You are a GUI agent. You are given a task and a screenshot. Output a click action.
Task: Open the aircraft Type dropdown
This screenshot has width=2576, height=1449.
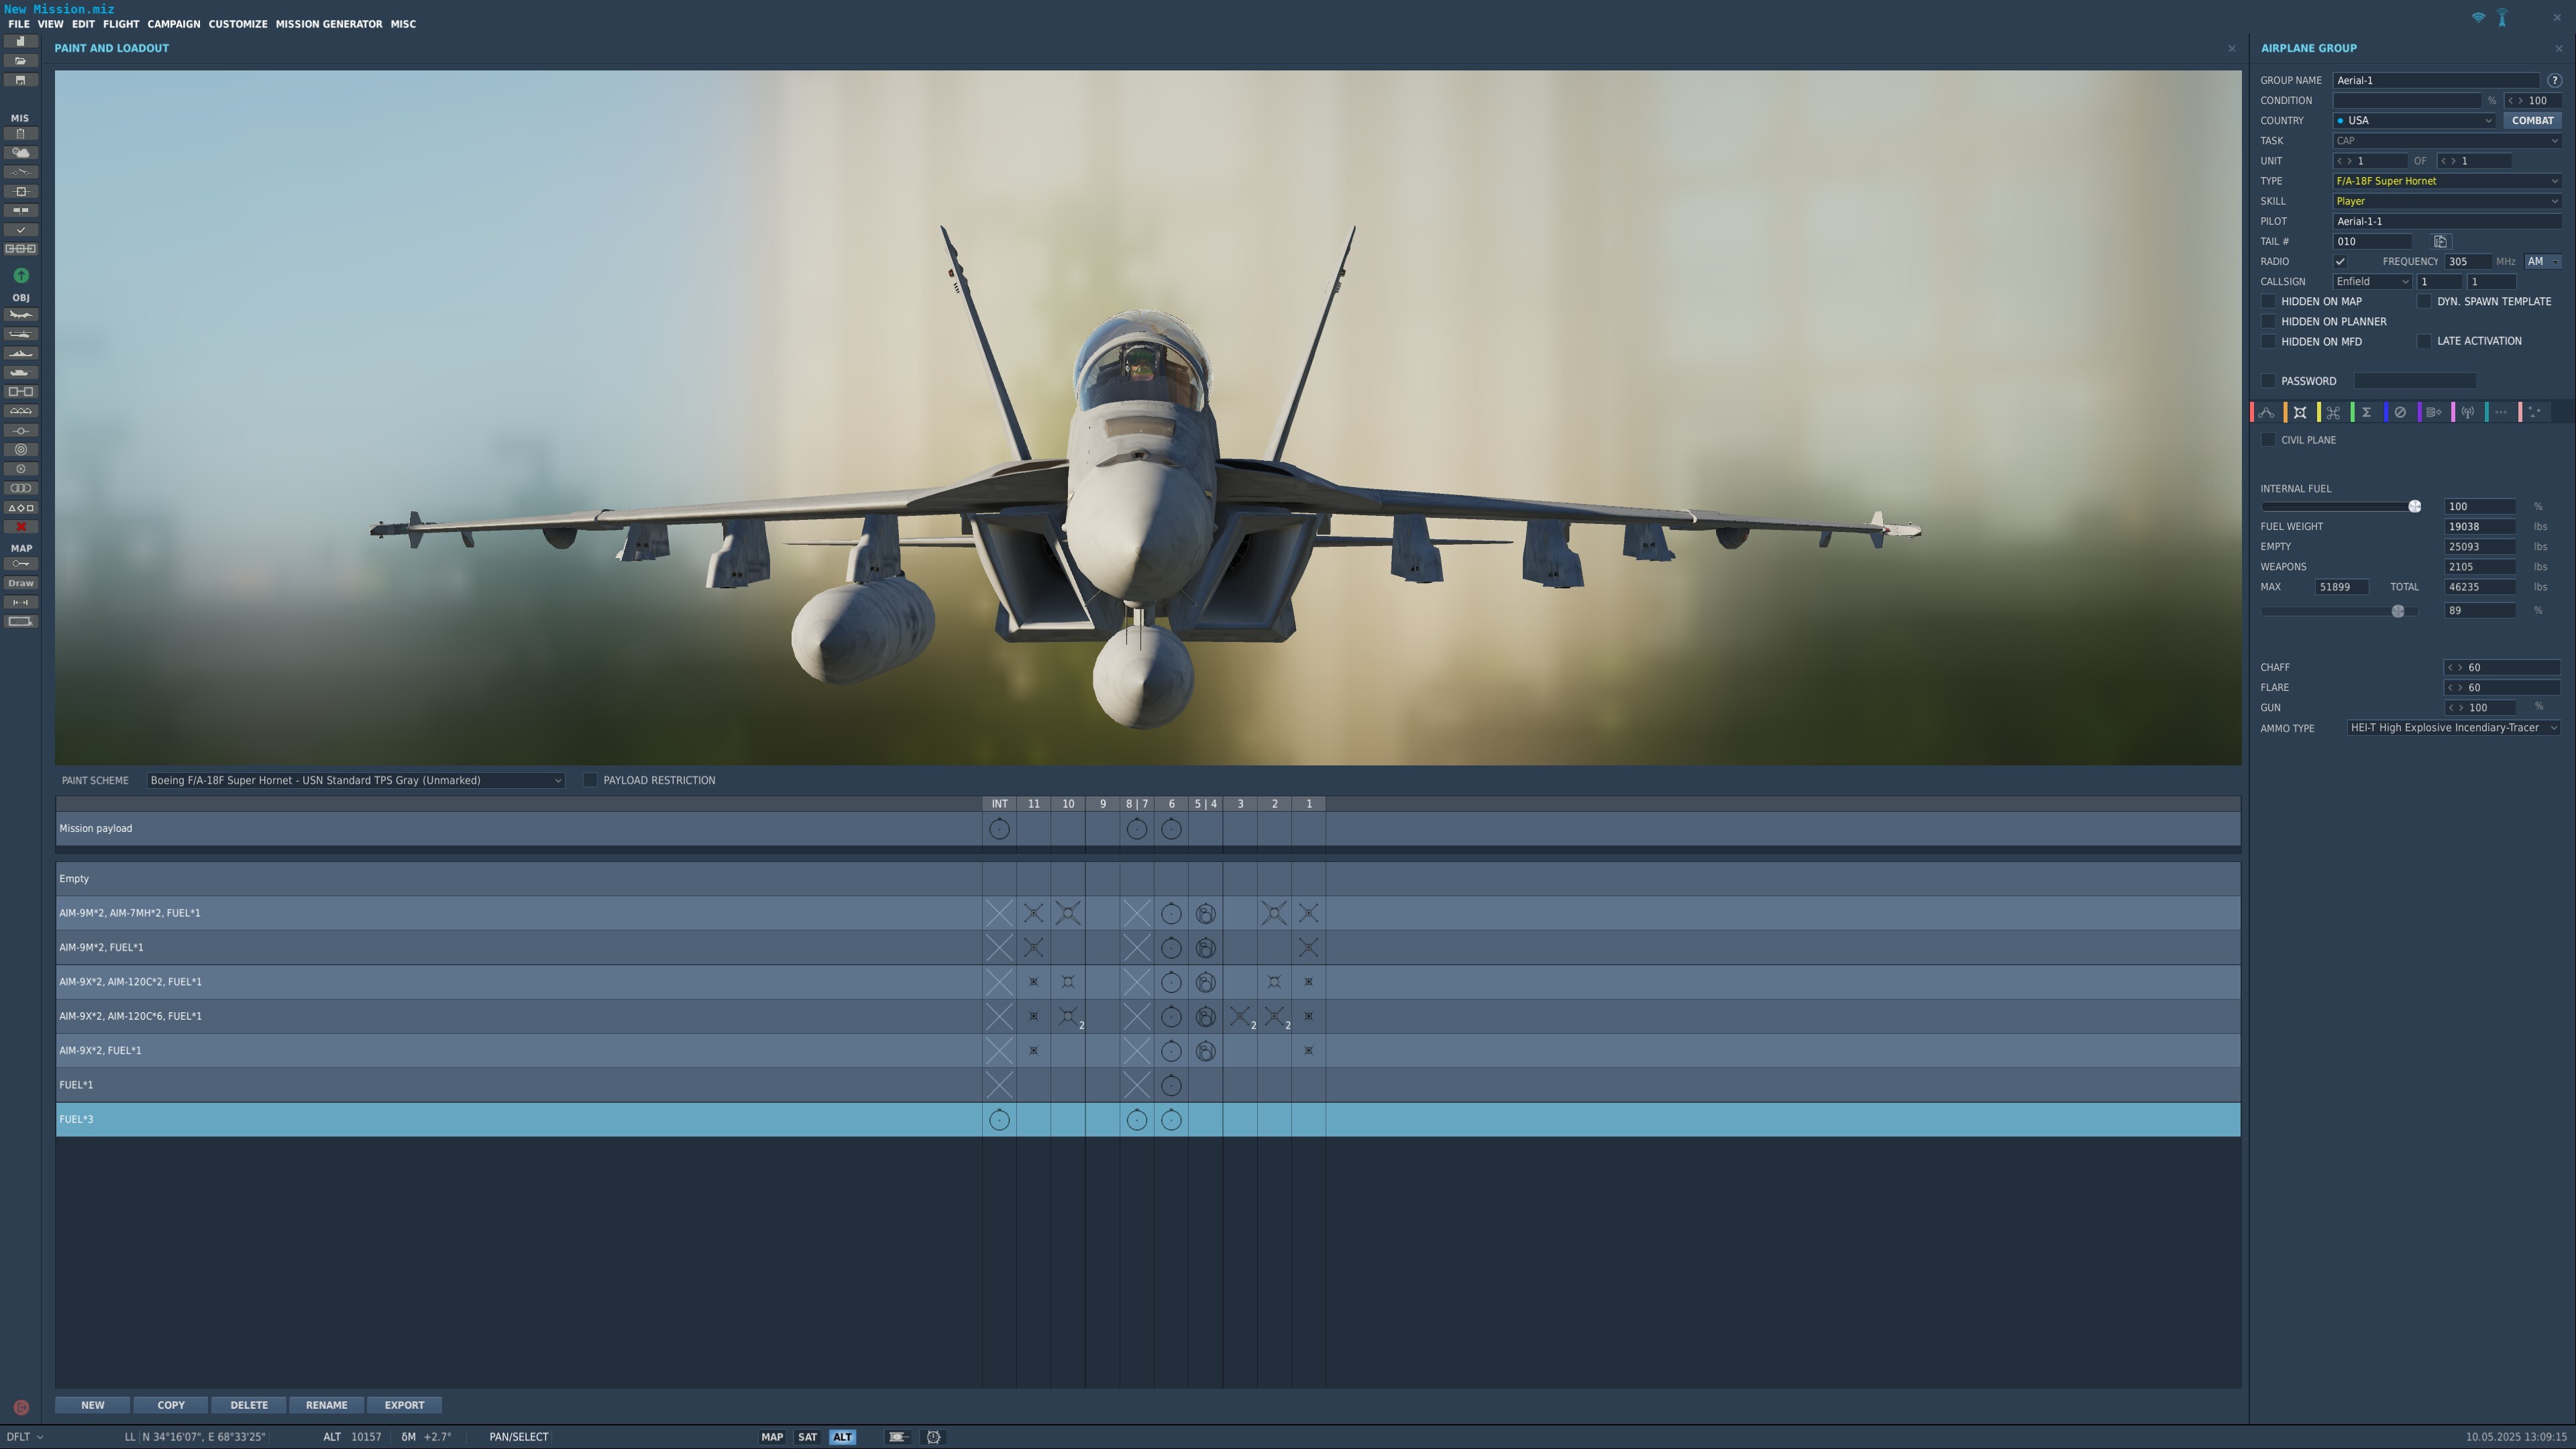pos(2447,181)
